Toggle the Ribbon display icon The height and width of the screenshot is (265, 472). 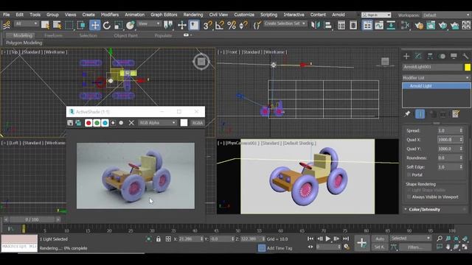click(367, 25)
